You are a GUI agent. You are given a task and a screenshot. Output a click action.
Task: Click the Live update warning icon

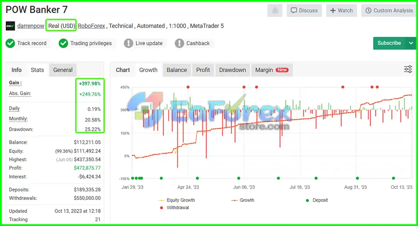[128, 43]
